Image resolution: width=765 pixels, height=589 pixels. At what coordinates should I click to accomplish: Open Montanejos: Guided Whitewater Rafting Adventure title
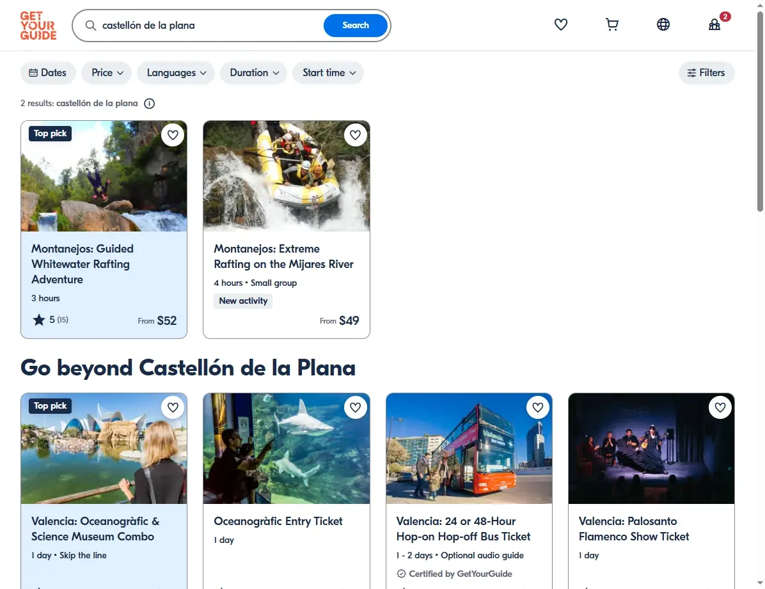[82, 264]
